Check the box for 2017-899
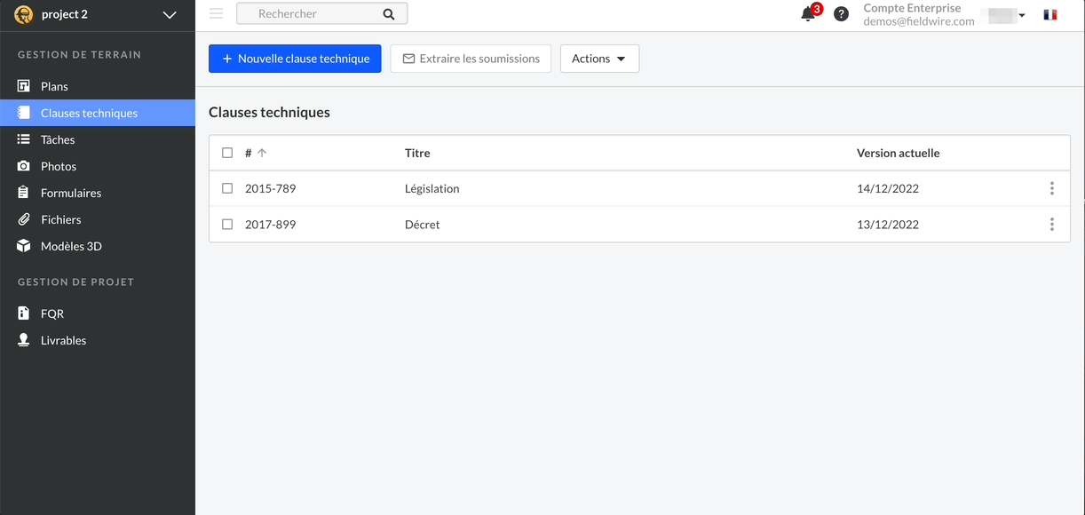Viewport: 1085px width, 515px height. (x=227, y=225)
